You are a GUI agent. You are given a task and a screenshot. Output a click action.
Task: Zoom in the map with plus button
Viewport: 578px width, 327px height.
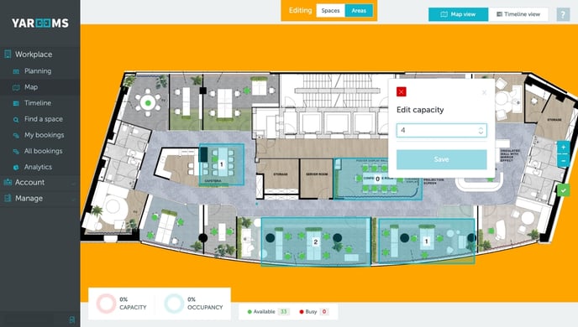pos(563,148)
